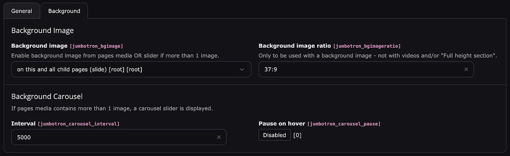This screenshot has height=156, width=510.
Task: Select the Background tab
Action: tap(64, 11)
